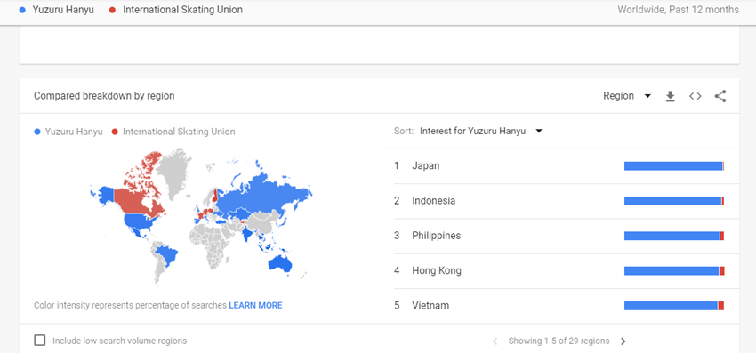The width and height of the screenshot is (756, 353).
Task: Enable Include low search volume regions
Action: [x=39, y=341]
